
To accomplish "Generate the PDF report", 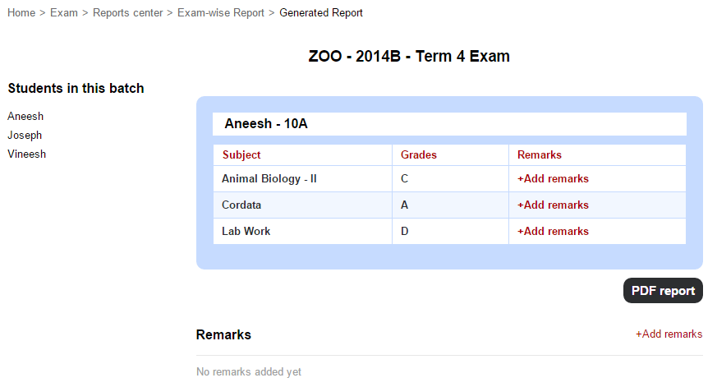I will click(663, 291).
